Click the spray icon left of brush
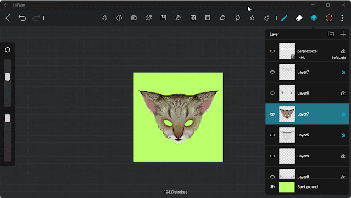Image resolution: width=351 pixels, height=198 pixels. click(266, 18)
